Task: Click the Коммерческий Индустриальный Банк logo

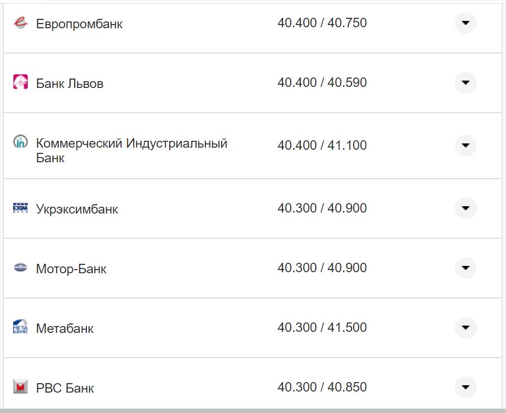Action: pos(20,142)
